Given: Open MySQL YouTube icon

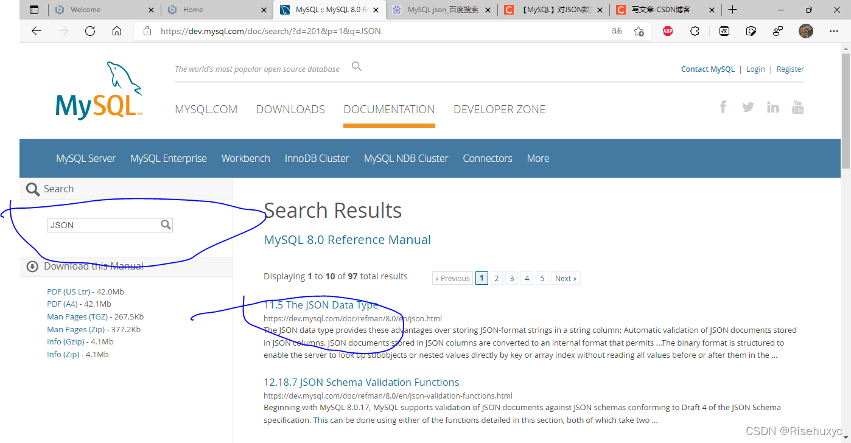Looking at the screenshot, I should pyautogui.click(x=797, y=107).
